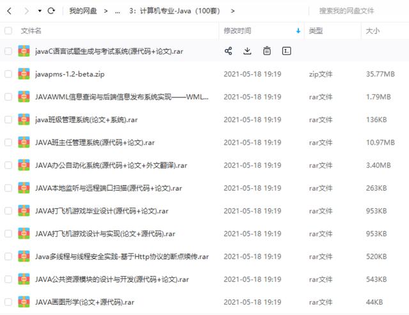Open file javapms-1.2-beta.zip

(70, 74)
